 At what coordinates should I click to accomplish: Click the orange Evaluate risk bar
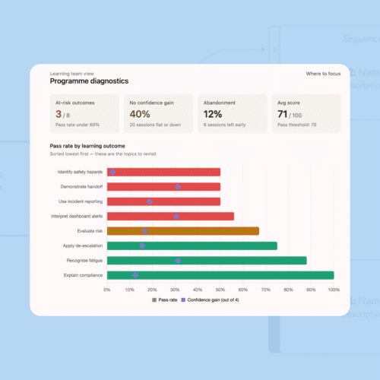click(x=183, y=231)
